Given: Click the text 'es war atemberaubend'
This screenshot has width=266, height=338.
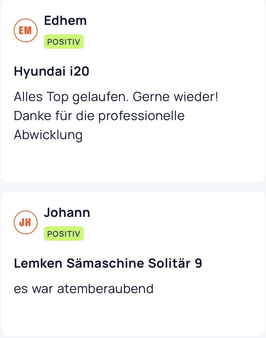Looking at the screenshot, I should tap(83, 289).
